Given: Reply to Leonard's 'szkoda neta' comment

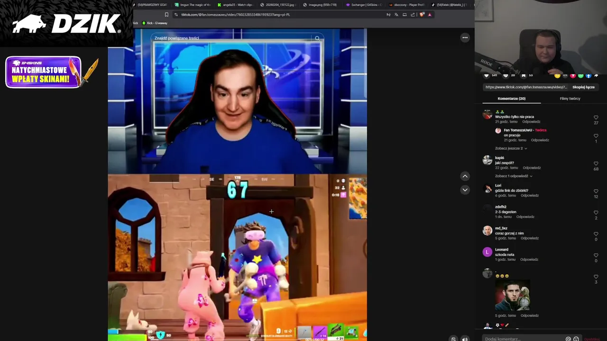Looking at the screenshot, I should (x=529, y=260).
